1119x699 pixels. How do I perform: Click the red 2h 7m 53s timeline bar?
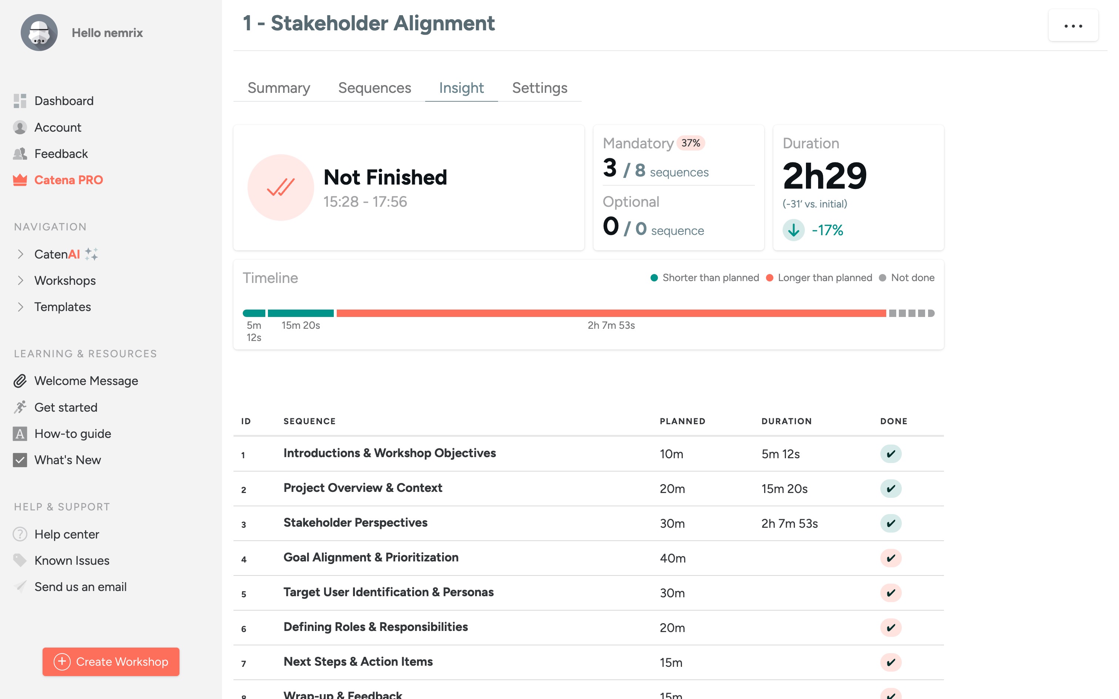point(611,314)
